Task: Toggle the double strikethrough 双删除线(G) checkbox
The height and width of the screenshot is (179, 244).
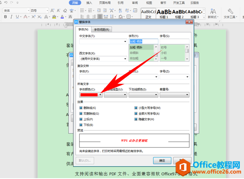Action: coord(81,113)
